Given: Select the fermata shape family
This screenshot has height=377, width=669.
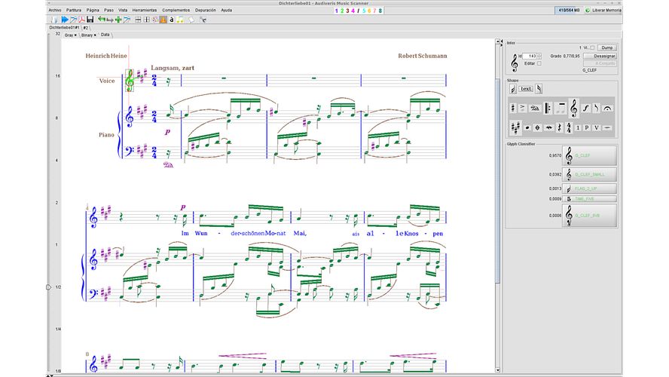Looking at the screenshot, I should pos(607,108).
